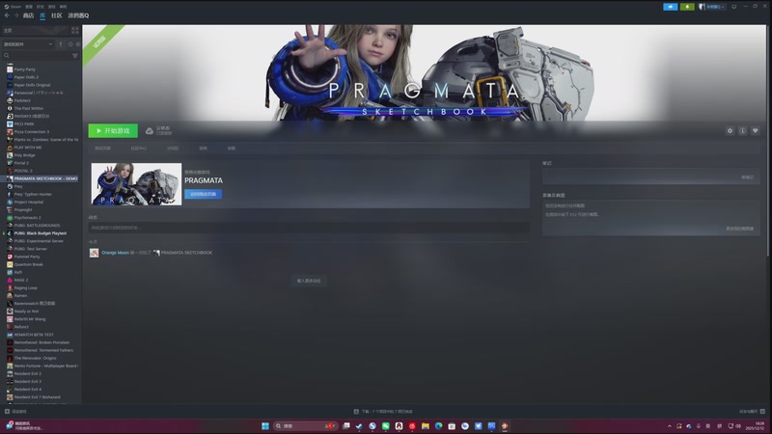Open the game settings gear icon
This screenshot has height=434, width=772.
click(x=730, y=131)
